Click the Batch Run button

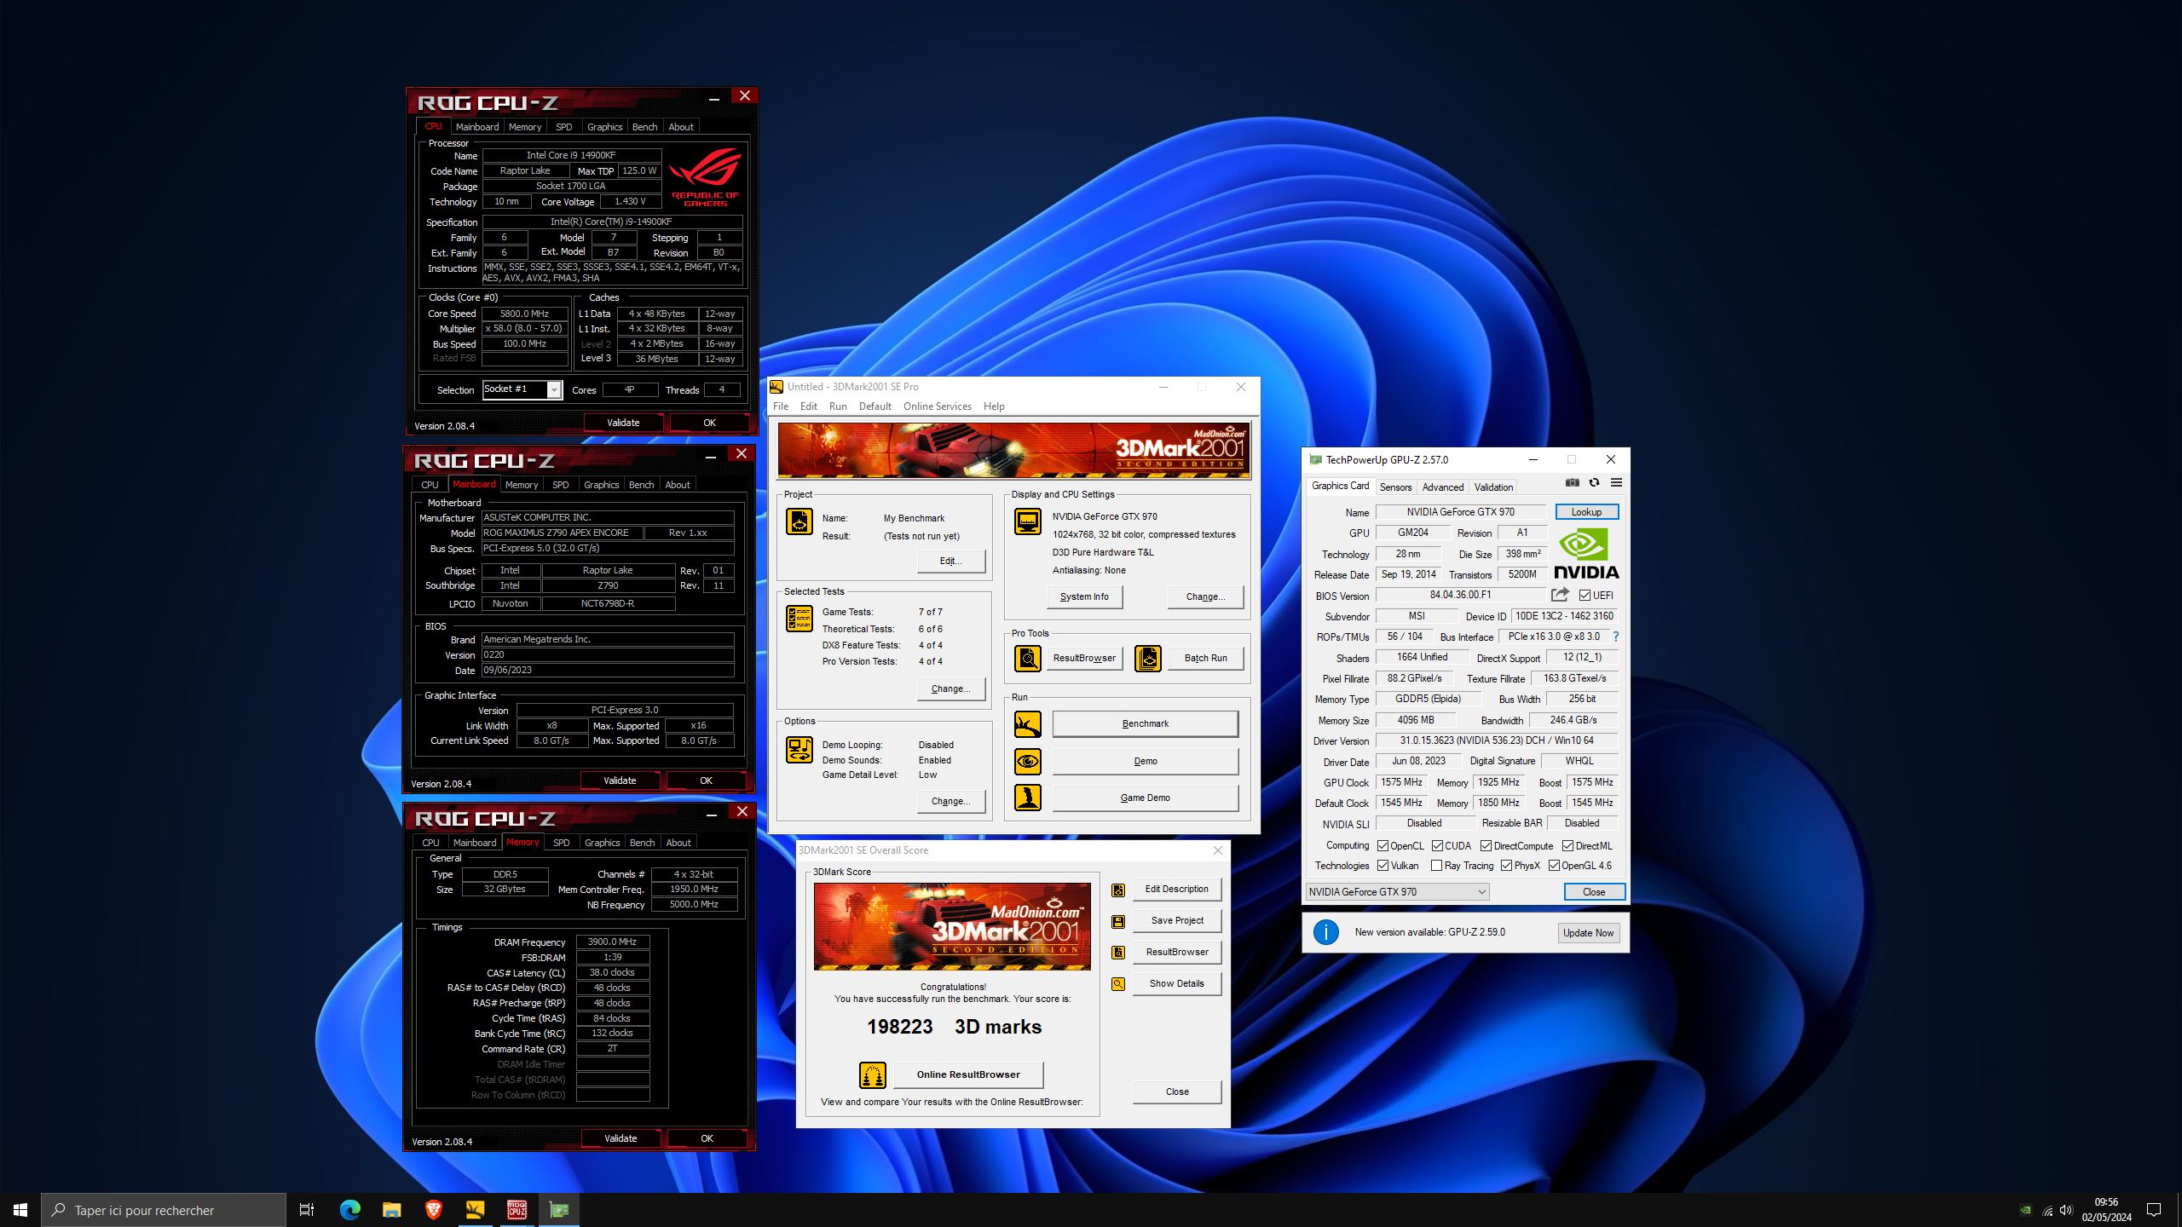(x=1205, y=659)
